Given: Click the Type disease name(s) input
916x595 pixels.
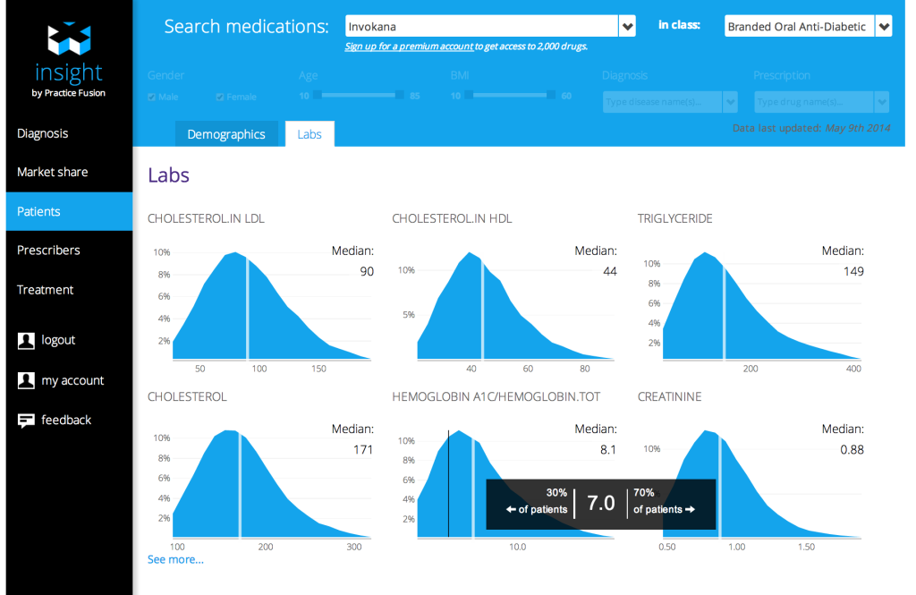Looking at the screenshot, I should click(663, 102).
